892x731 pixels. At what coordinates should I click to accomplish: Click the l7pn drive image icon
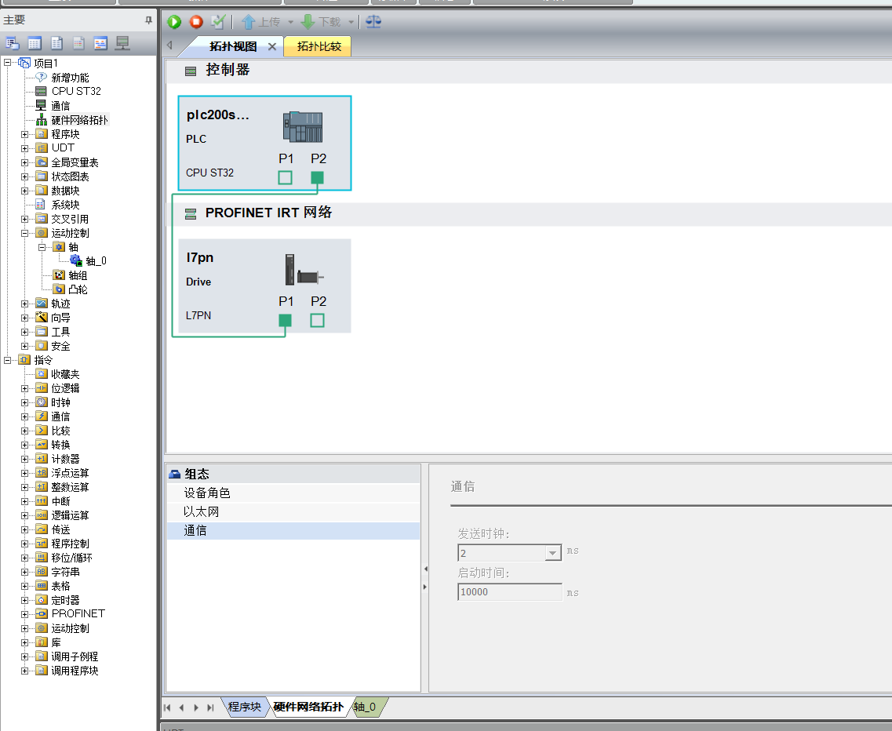304,271
